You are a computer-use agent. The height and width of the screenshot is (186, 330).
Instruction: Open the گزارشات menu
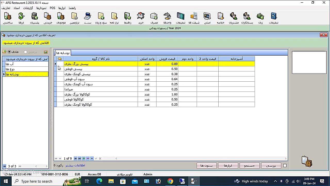point(28,8)
